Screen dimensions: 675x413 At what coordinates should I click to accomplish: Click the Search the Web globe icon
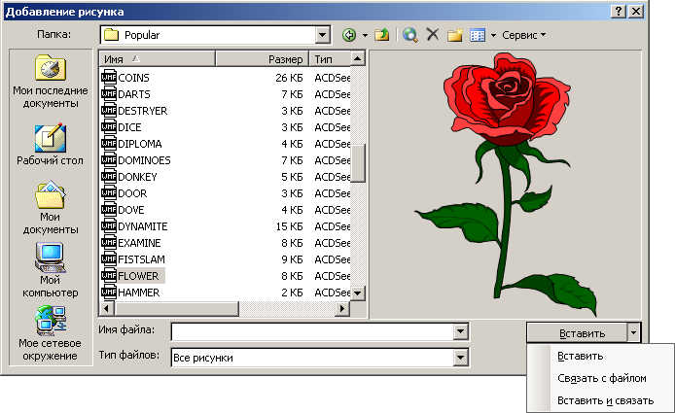tap(410, 35)
